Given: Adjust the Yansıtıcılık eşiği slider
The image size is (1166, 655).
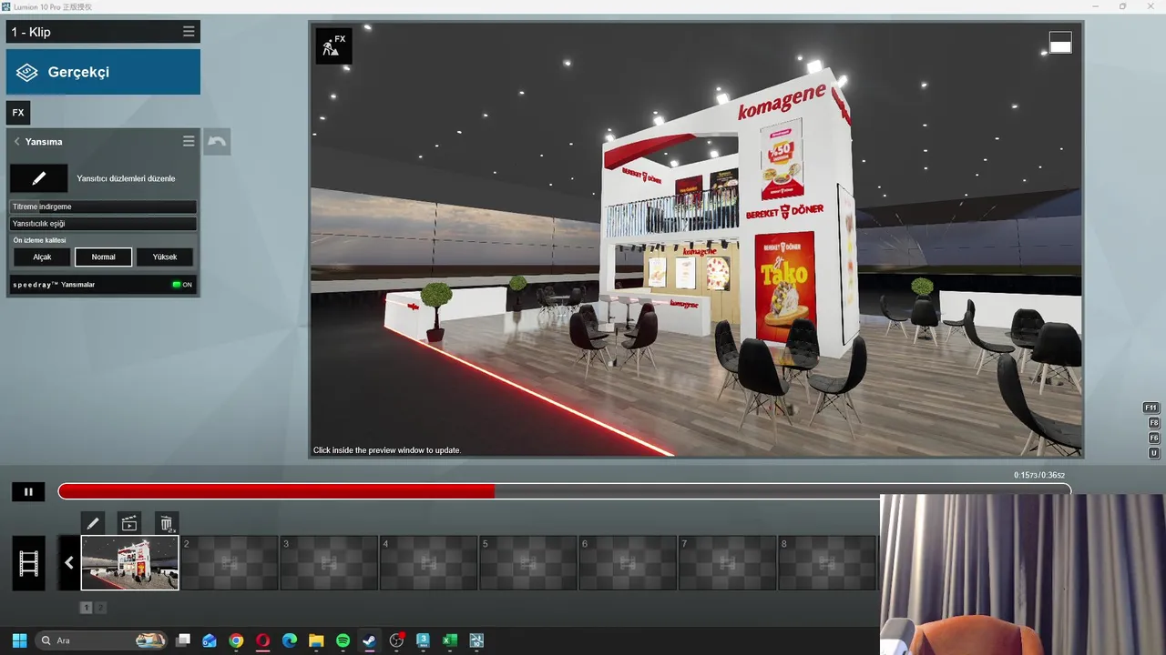Looking at the screenshot, I should pyautogui.click(x=103, y=224).
